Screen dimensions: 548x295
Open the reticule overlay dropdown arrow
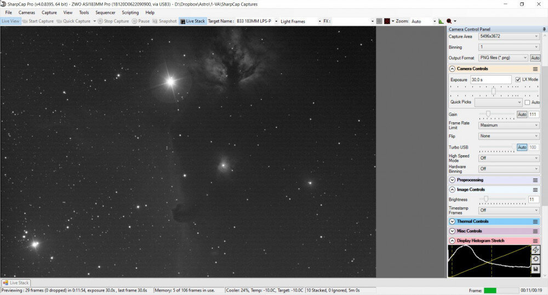point(393,21)
